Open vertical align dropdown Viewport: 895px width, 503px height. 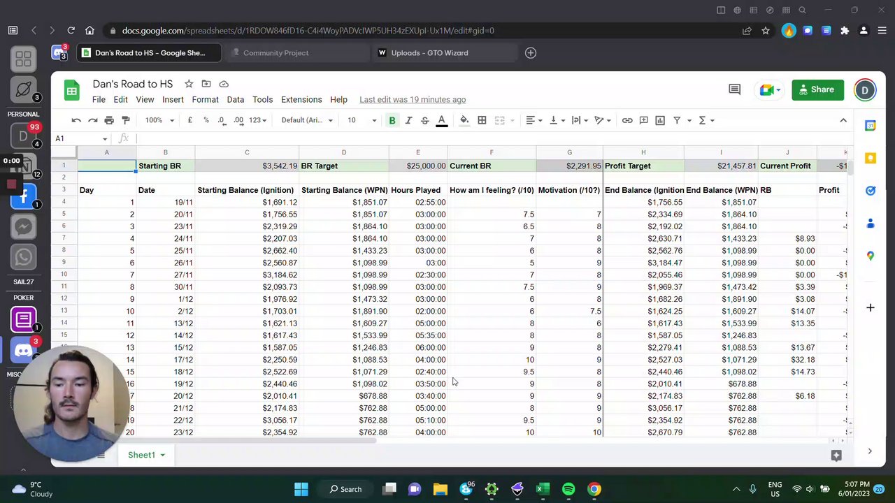(557, 120)
